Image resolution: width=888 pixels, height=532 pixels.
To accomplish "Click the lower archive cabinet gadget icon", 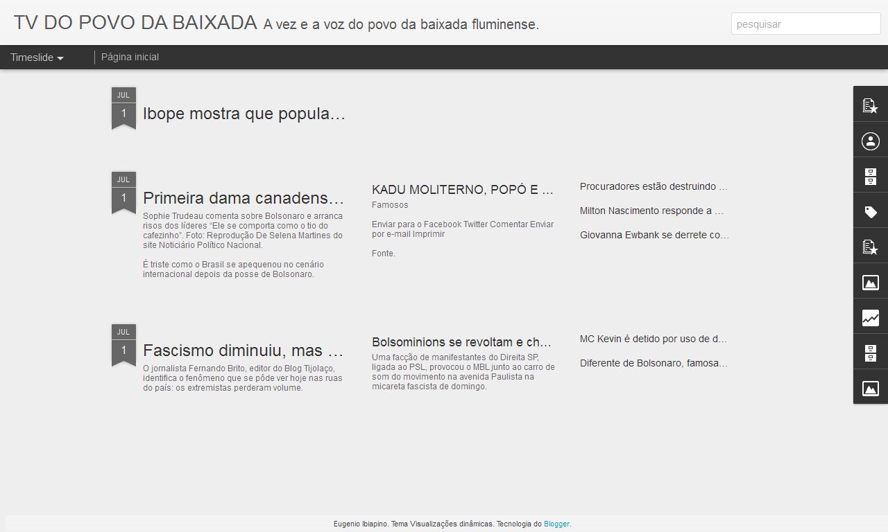I will [x=870, y=353].
